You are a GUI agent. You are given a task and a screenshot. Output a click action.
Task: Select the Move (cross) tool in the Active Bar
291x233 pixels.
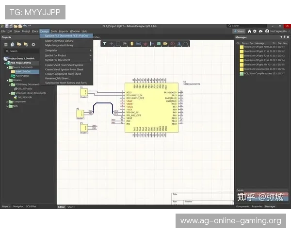tap(111, 44)
